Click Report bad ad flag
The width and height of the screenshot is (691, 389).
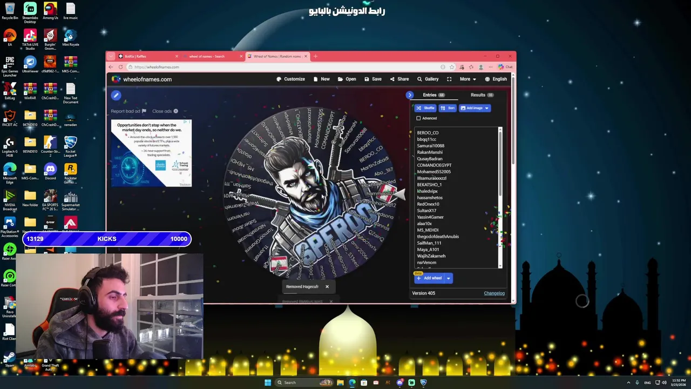128,111
